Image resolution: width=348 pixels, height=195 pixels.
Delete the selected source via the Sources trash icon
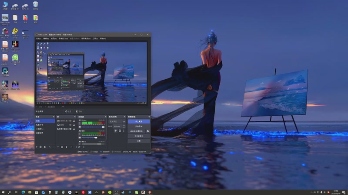coord(62,147)
